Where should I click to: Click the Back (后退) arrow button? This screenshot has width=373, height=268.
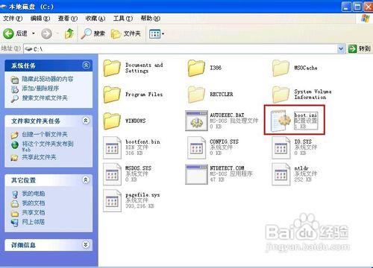[8, 33]
